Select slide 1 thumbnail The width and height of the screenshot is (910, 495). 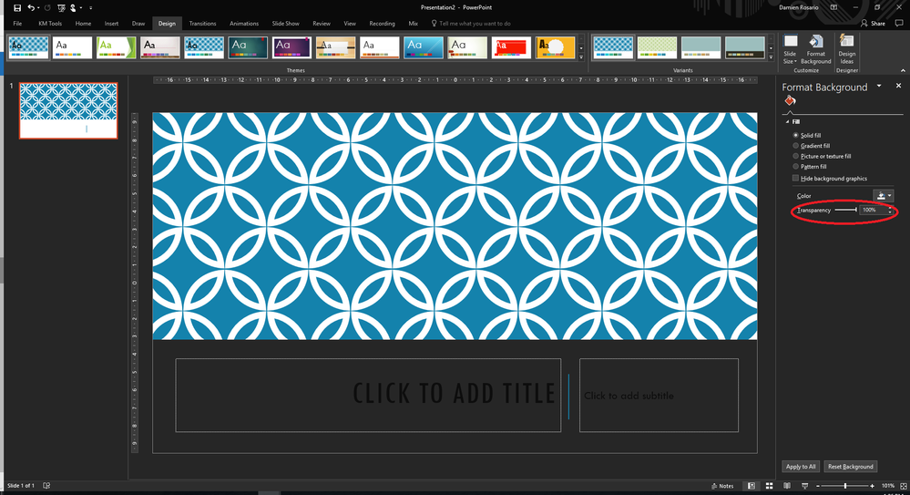click(68, 110)
